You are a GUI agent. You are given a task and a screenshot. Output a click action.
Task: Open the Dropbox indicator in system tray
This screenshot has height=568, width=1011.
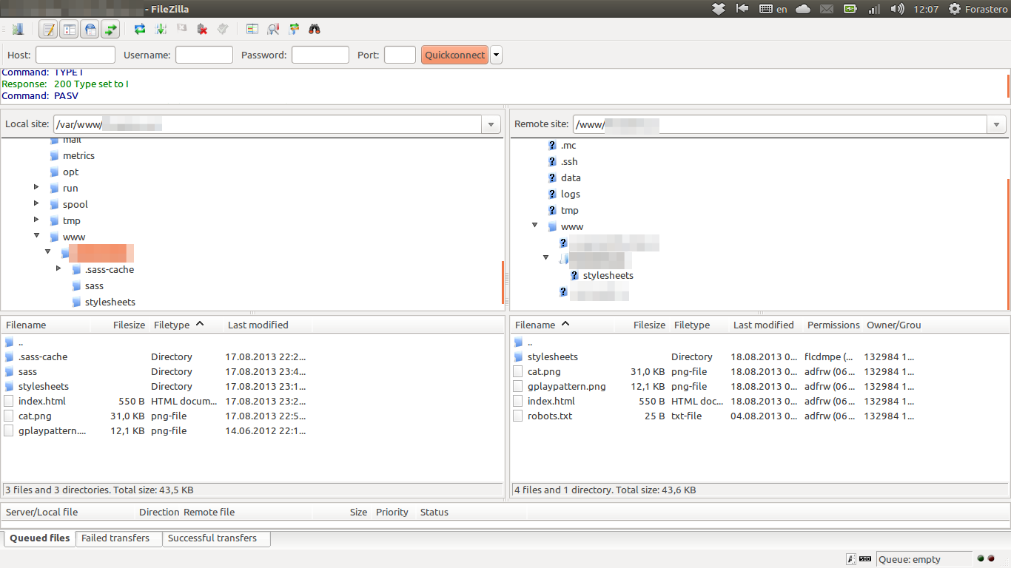(719, 9)
